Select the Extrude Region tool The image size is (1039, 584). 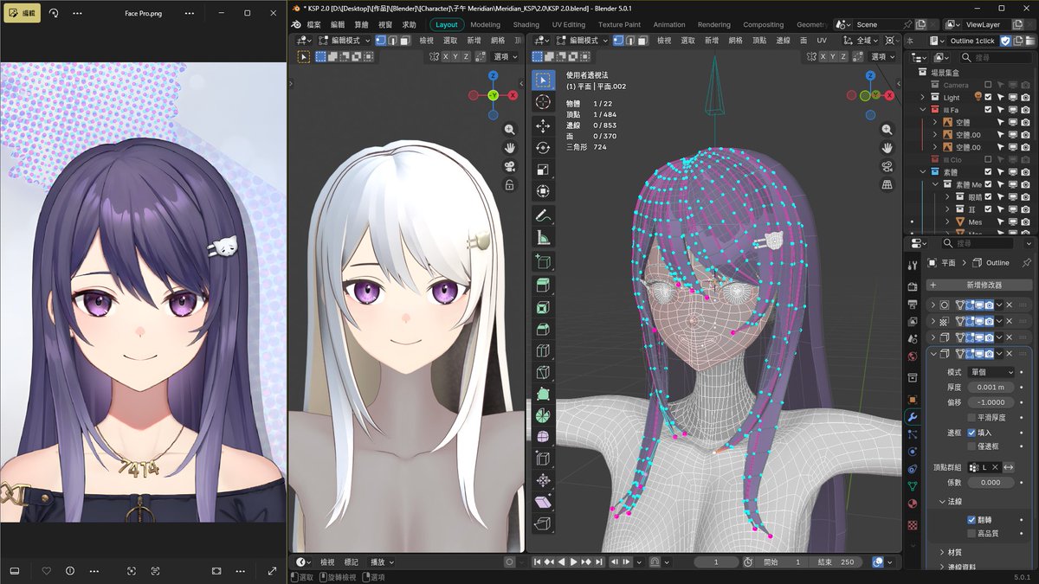(x=543, y=286)
